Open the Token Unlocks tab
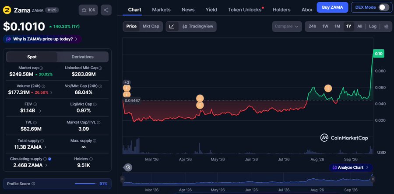The image size is (394, 194). [x=245, y=10]
